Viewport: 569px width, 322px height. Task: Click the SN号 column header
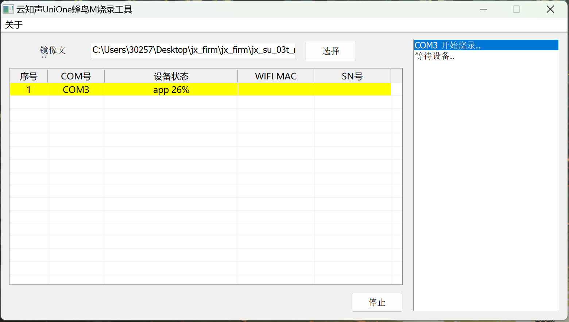352,76
